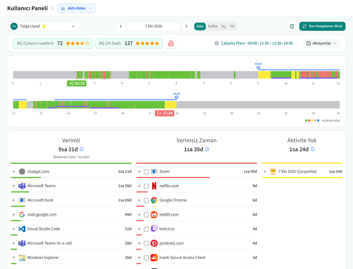The width and height of the screenshot is (353, 269).
Task: Click the Ivanti Secure Access Client icon
Action: point(154,258)
